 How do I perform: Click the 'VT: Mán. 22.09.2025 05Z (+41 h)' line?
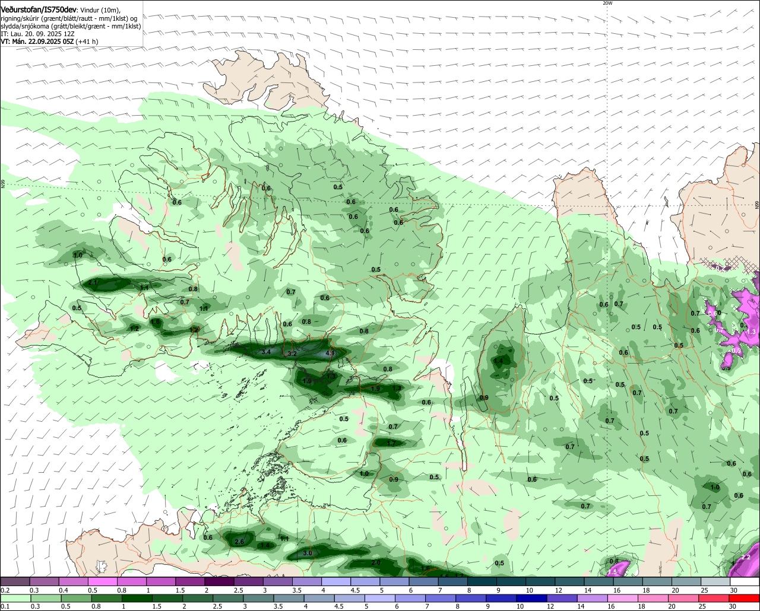(49, 42)
